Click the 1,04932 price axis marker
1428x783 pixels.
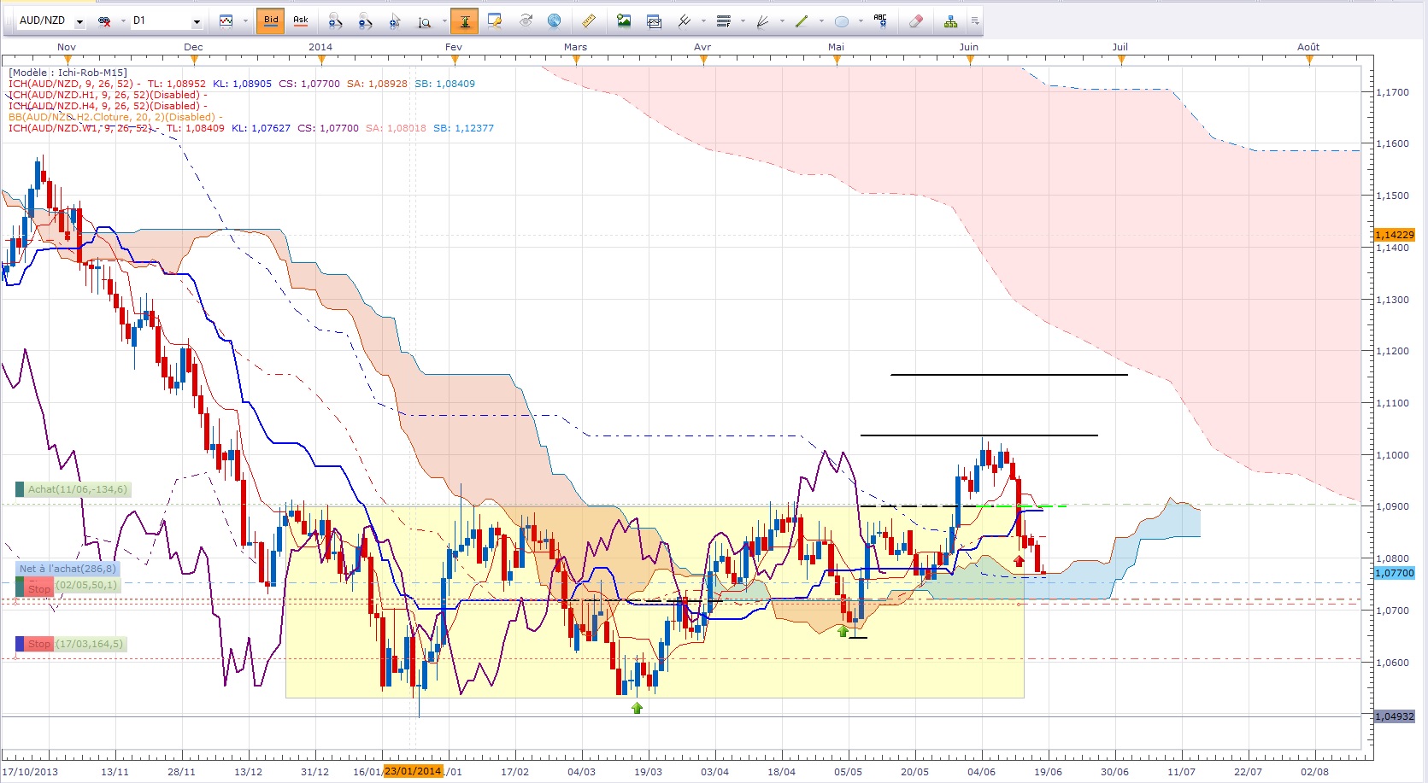[x=1395, y=716]
